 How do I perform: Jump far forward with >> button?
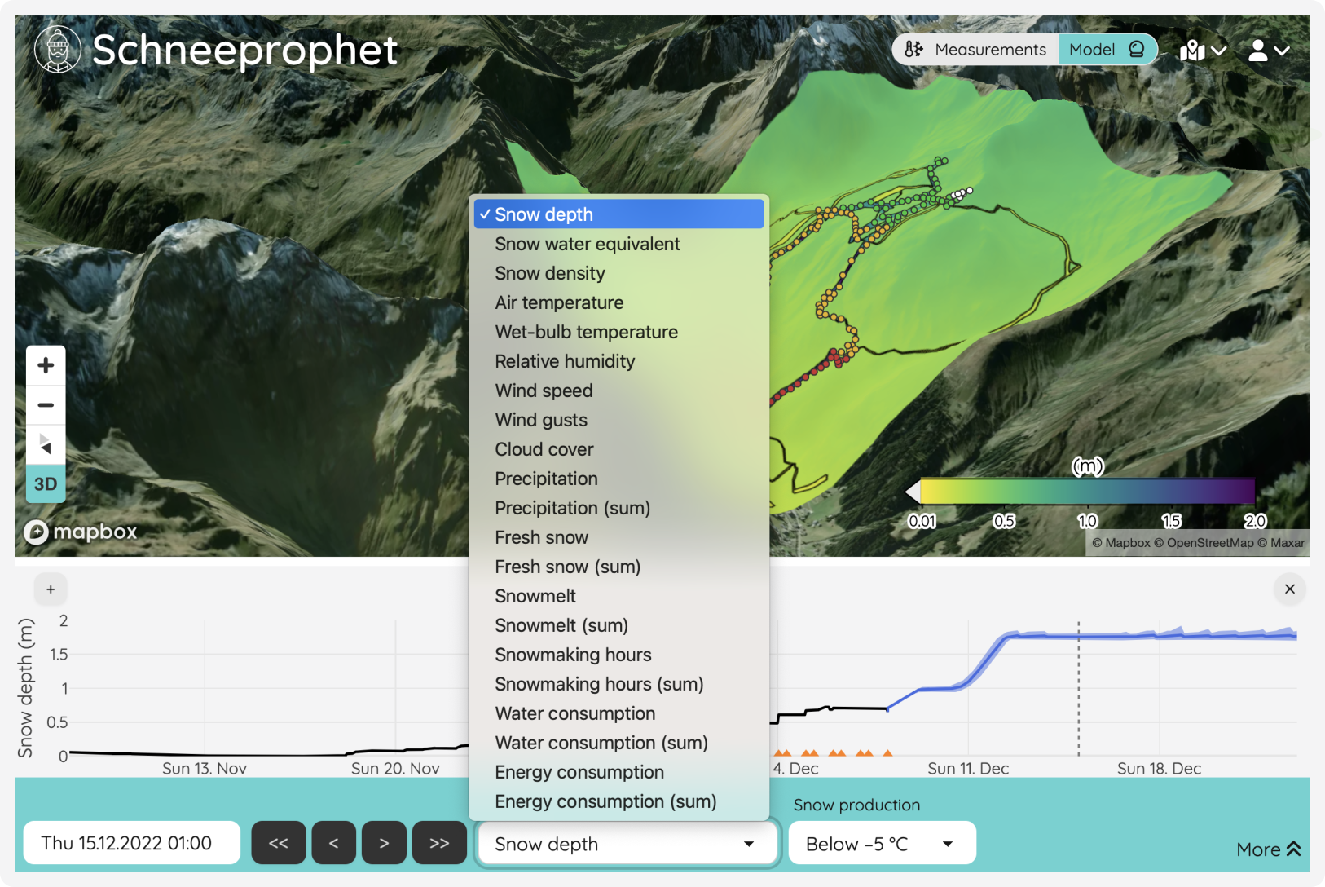[x=439, y=843]
